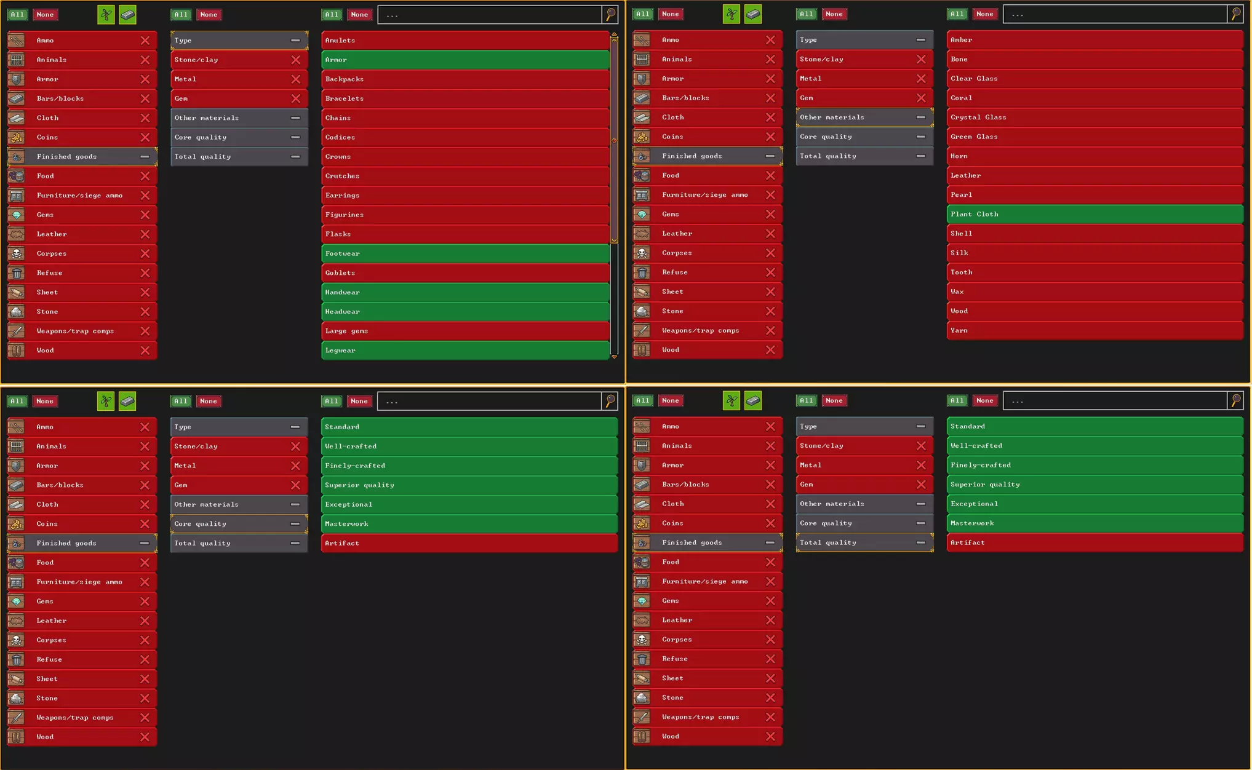Viewport: 1252px width, 770px height.
Task: Click the Ammo arrows icon in top-left panel
Action: 17,41
